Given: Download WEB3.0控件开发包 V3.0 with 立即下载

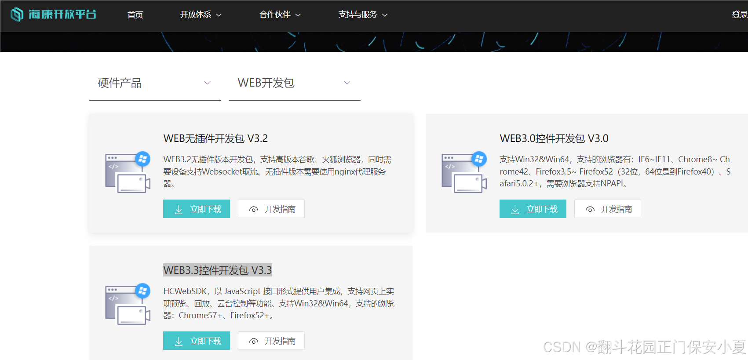Looking at the screenshot, I should pos(533,209).
